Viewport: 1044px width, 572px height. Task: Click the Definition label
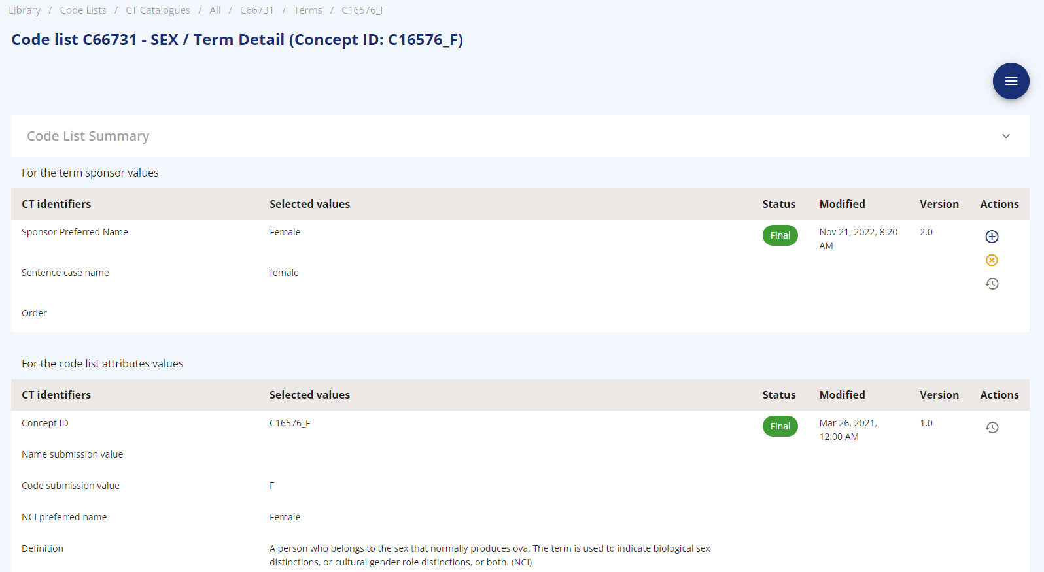[43, 548]
